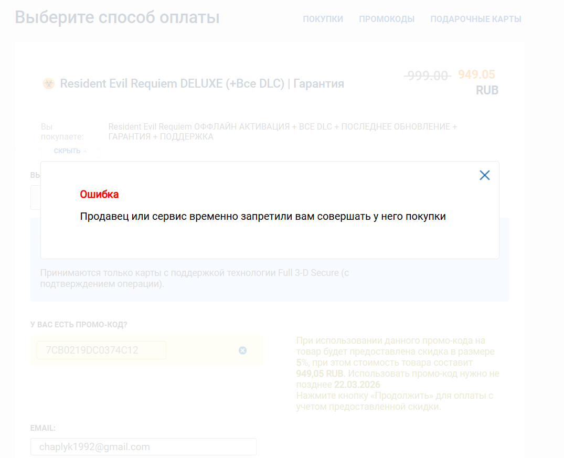Image resolution: width=564 pixels, height=458 pixels.
Task: Click the У ВАС ЕСТЬ ПРОМО-КОД label
Action: click(79, 325)
